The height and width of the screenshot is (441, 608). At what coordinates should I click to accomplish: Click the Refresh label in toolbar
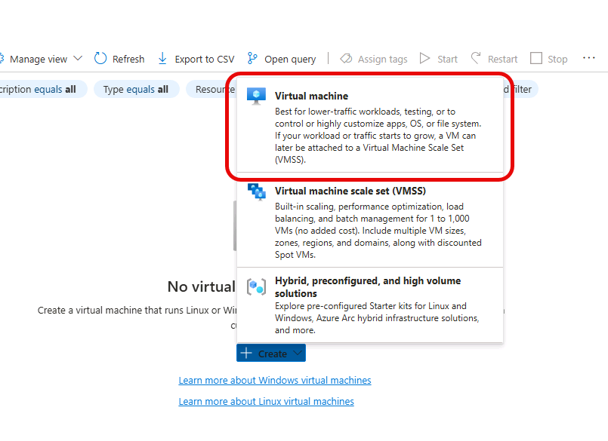point(128,60)
